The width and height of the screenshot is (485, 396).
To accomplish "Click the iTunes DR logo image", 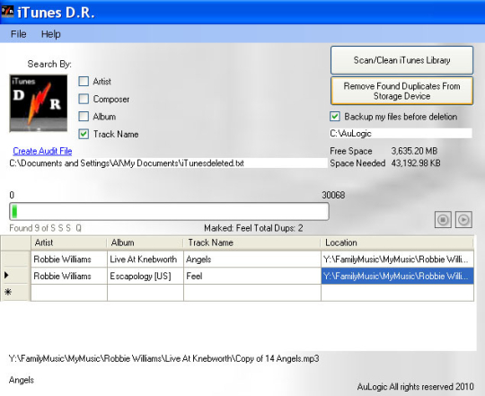I will click(x=39, y=103).
